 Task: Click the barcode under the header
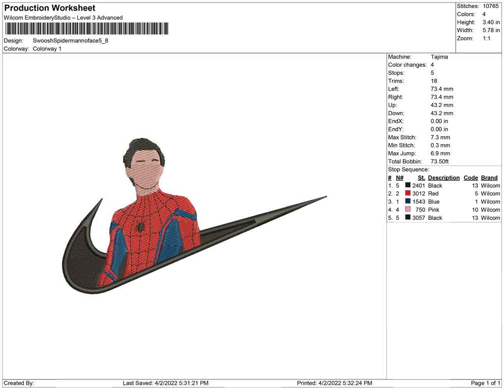[x=86, y=29]
